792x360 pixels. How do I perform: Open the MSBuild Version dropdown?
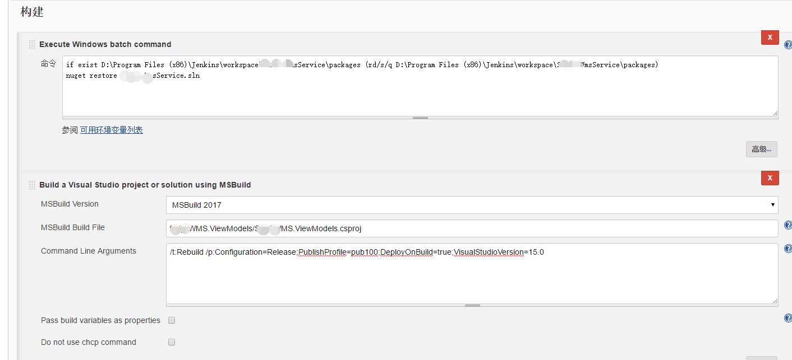point(472,205)
